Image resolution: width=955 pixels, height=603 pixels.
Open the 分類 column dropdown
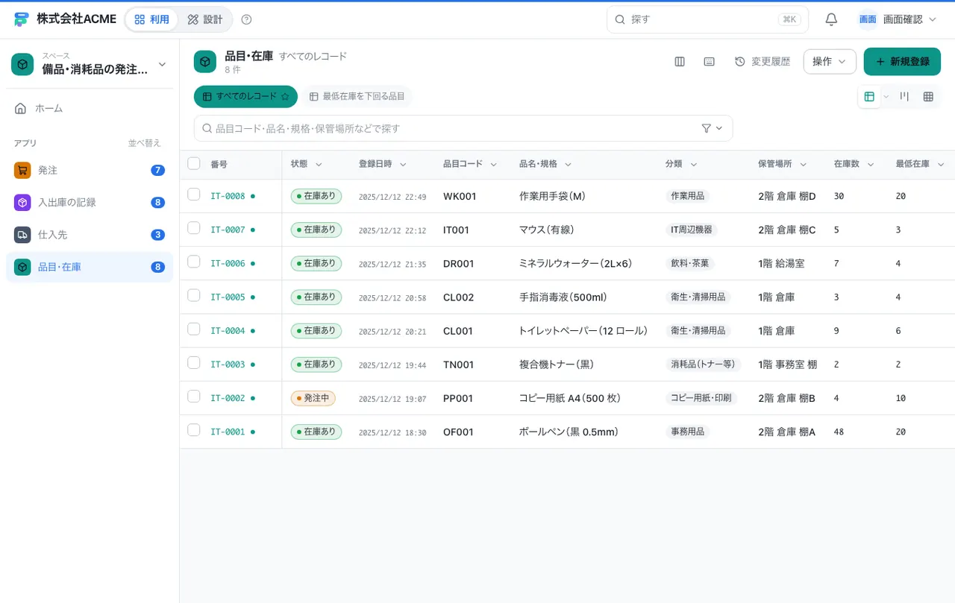click(x=693, y=165)
